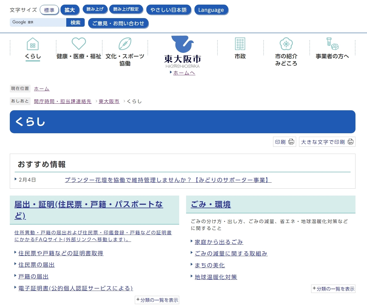Expand 分類の一覧を表示 under 届出・証明

tap(157, 300)
